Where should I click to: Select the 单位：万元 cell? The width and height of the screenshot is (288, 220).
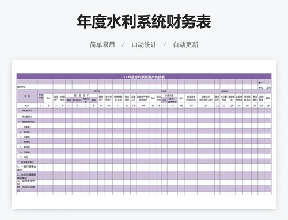[x=264, y=87]
